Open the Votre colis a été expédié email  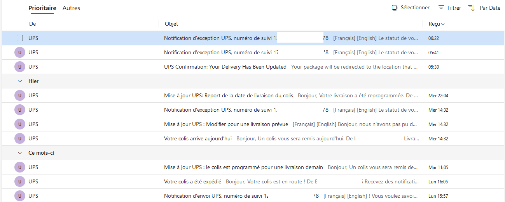[x=253, y=181]
